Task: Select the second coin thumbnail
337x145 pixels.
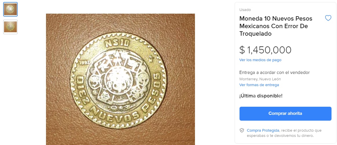Action: pyautogui.click(x=10, y=27)
